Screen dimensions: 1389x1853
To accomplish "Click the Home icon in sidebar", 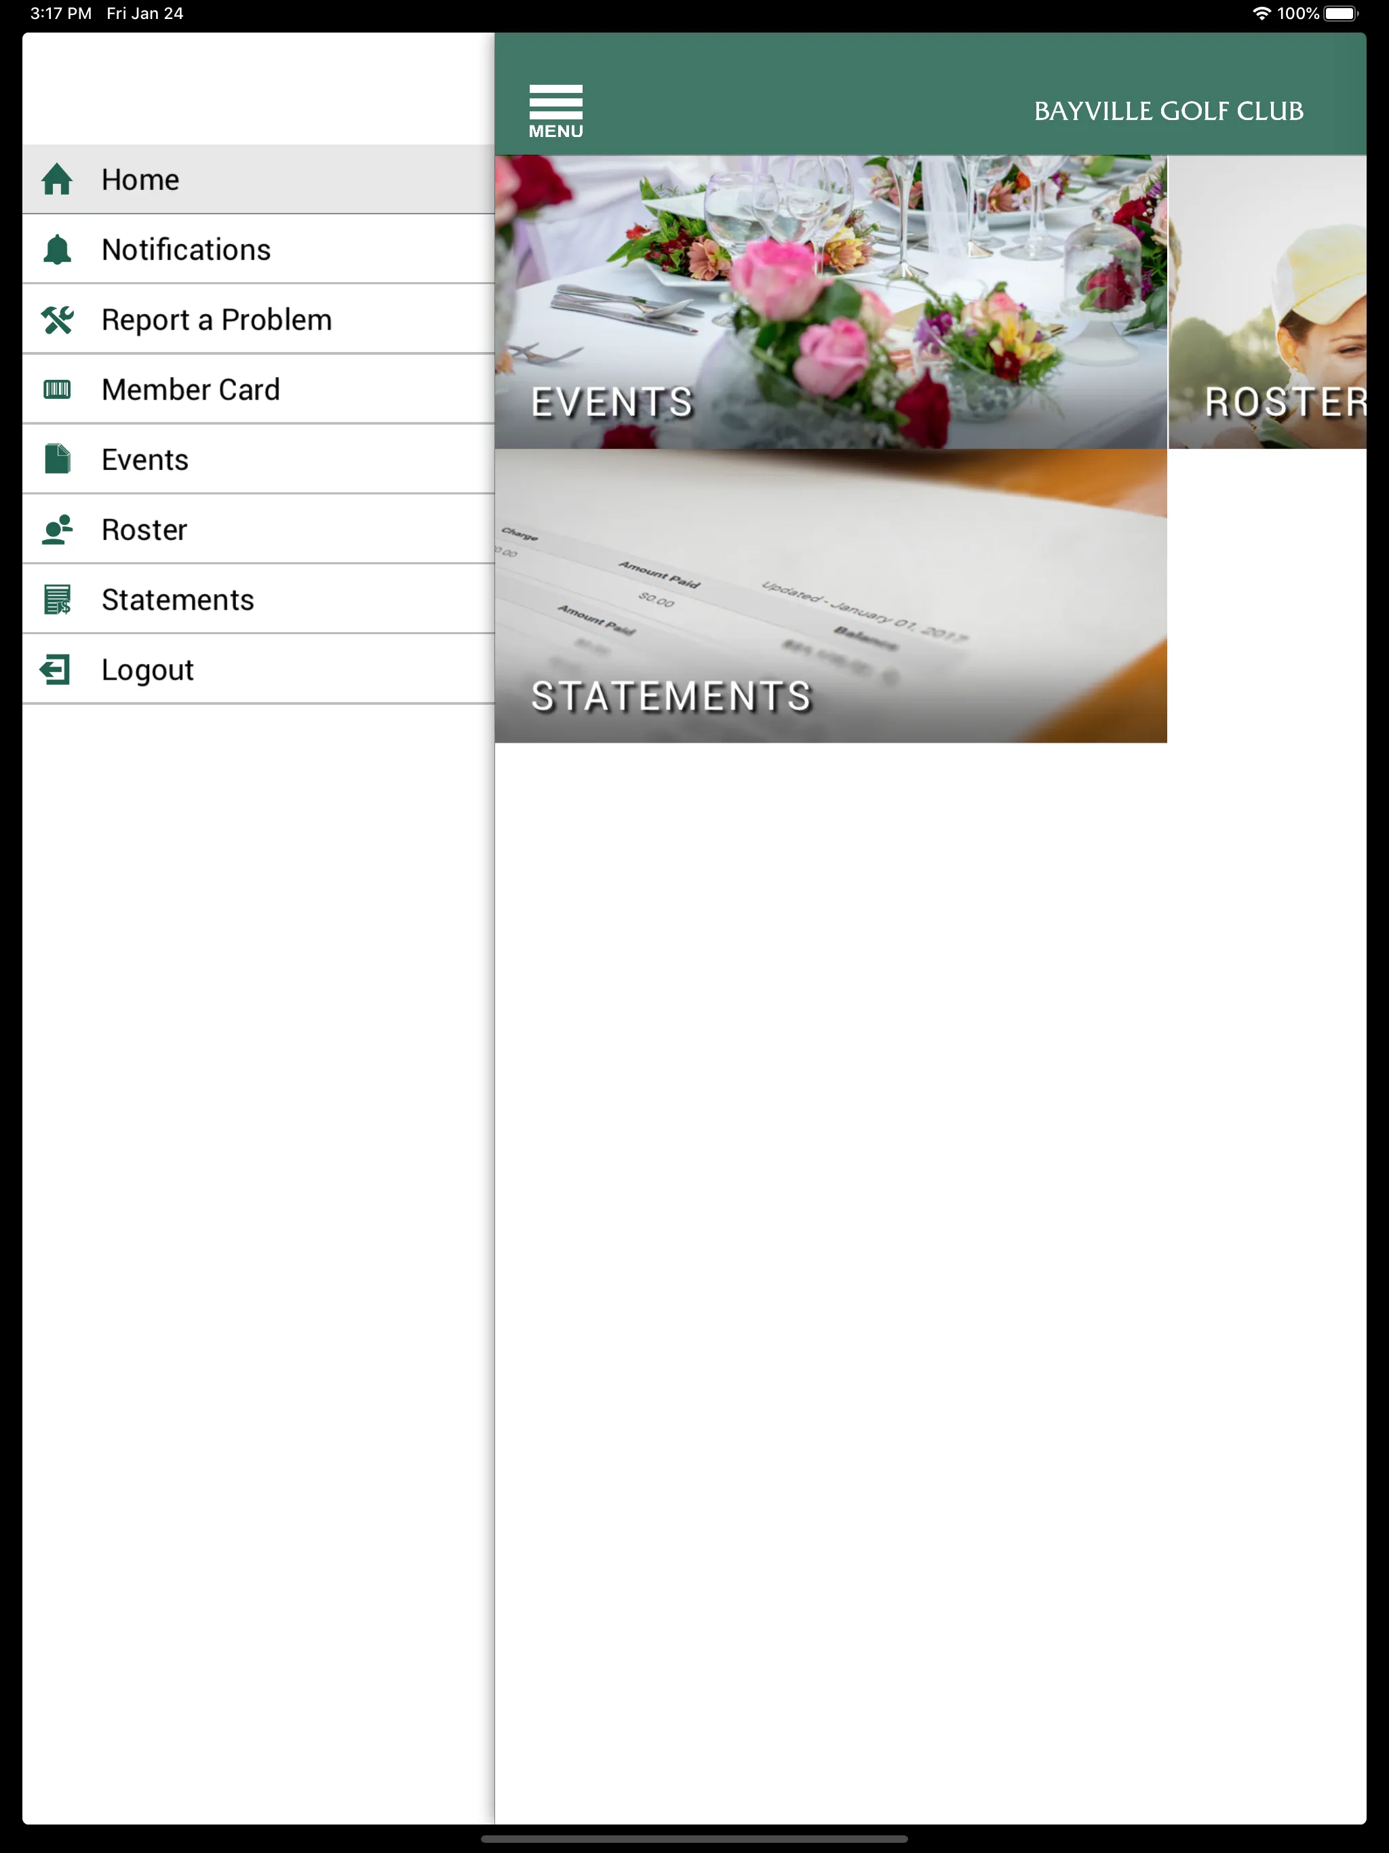I will 58,178.
